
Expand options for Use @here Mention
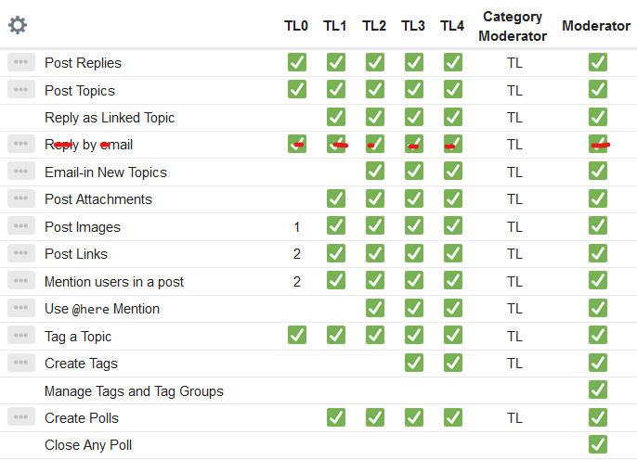pos(21,308)
